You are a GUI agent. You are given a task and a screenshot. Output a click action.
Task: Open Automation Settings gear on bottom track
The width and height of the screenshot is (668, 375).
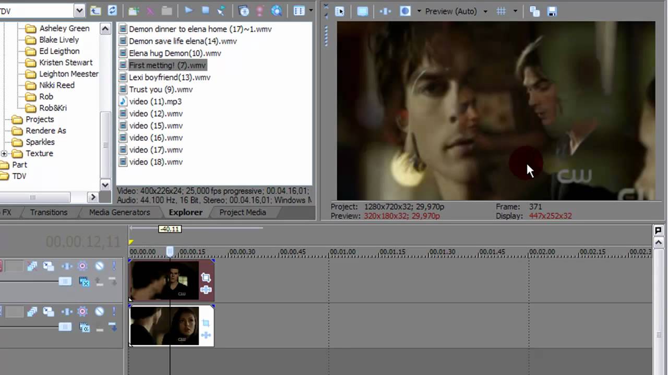click(82, 311)
